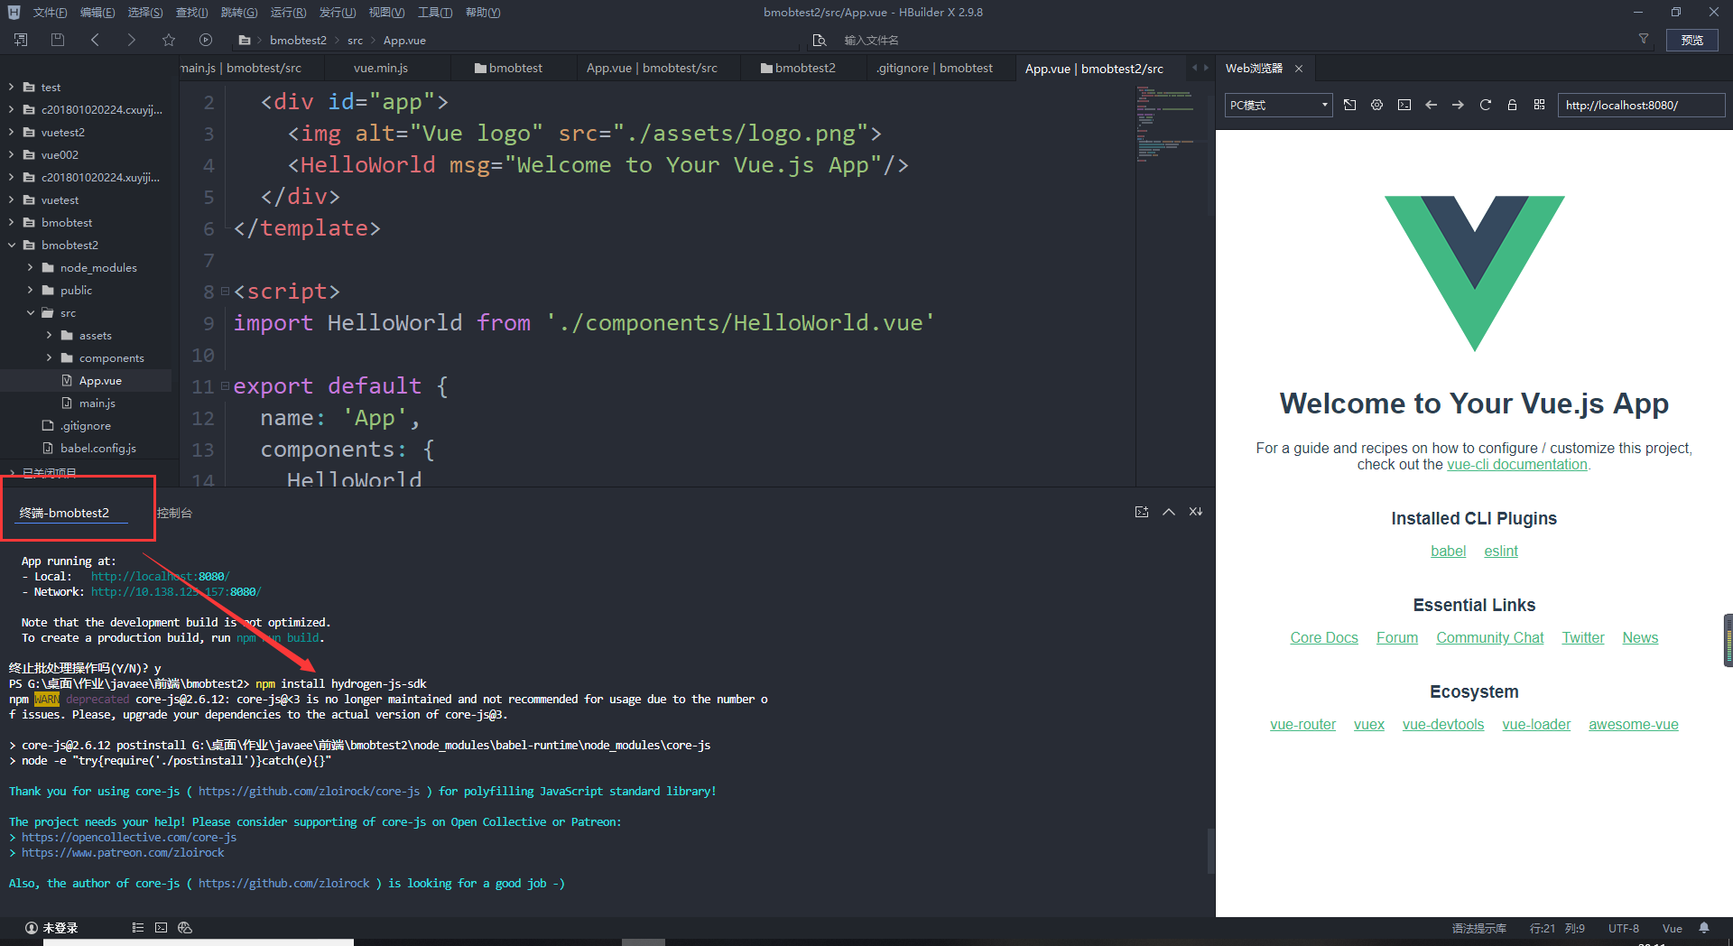Toggle the browser lock icon

tap(1513, 105)
